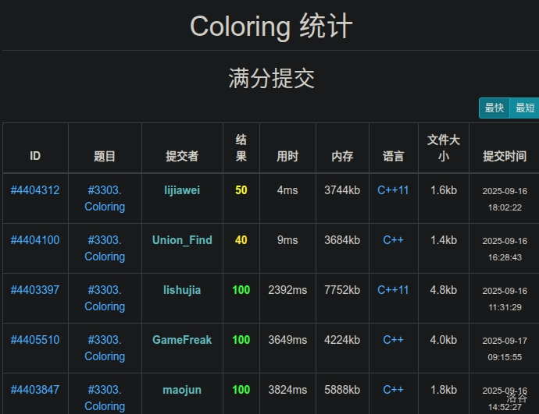Click the 提交时间 column header
Screen dimensions: 539x414
click(x=504, y=156)
